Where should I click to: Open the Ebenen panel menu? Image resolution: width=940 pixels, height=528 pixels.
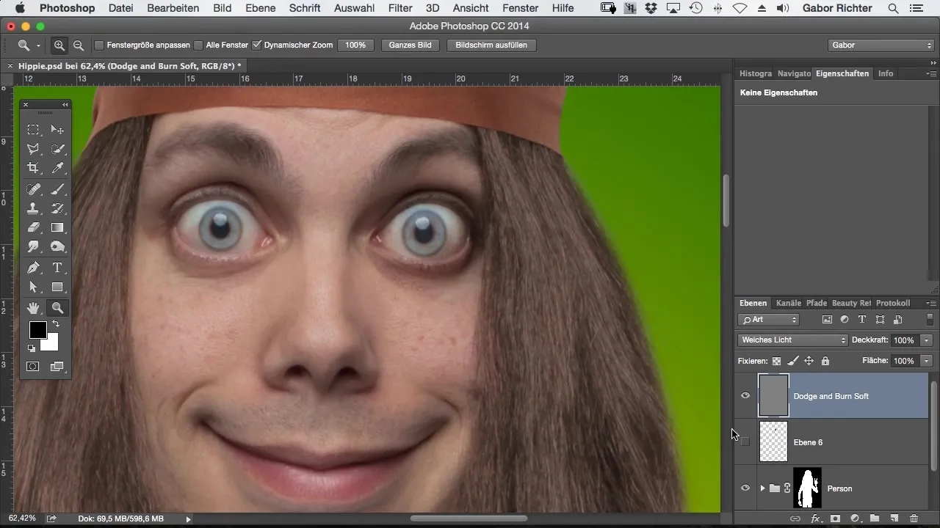(x=931, y=303)
